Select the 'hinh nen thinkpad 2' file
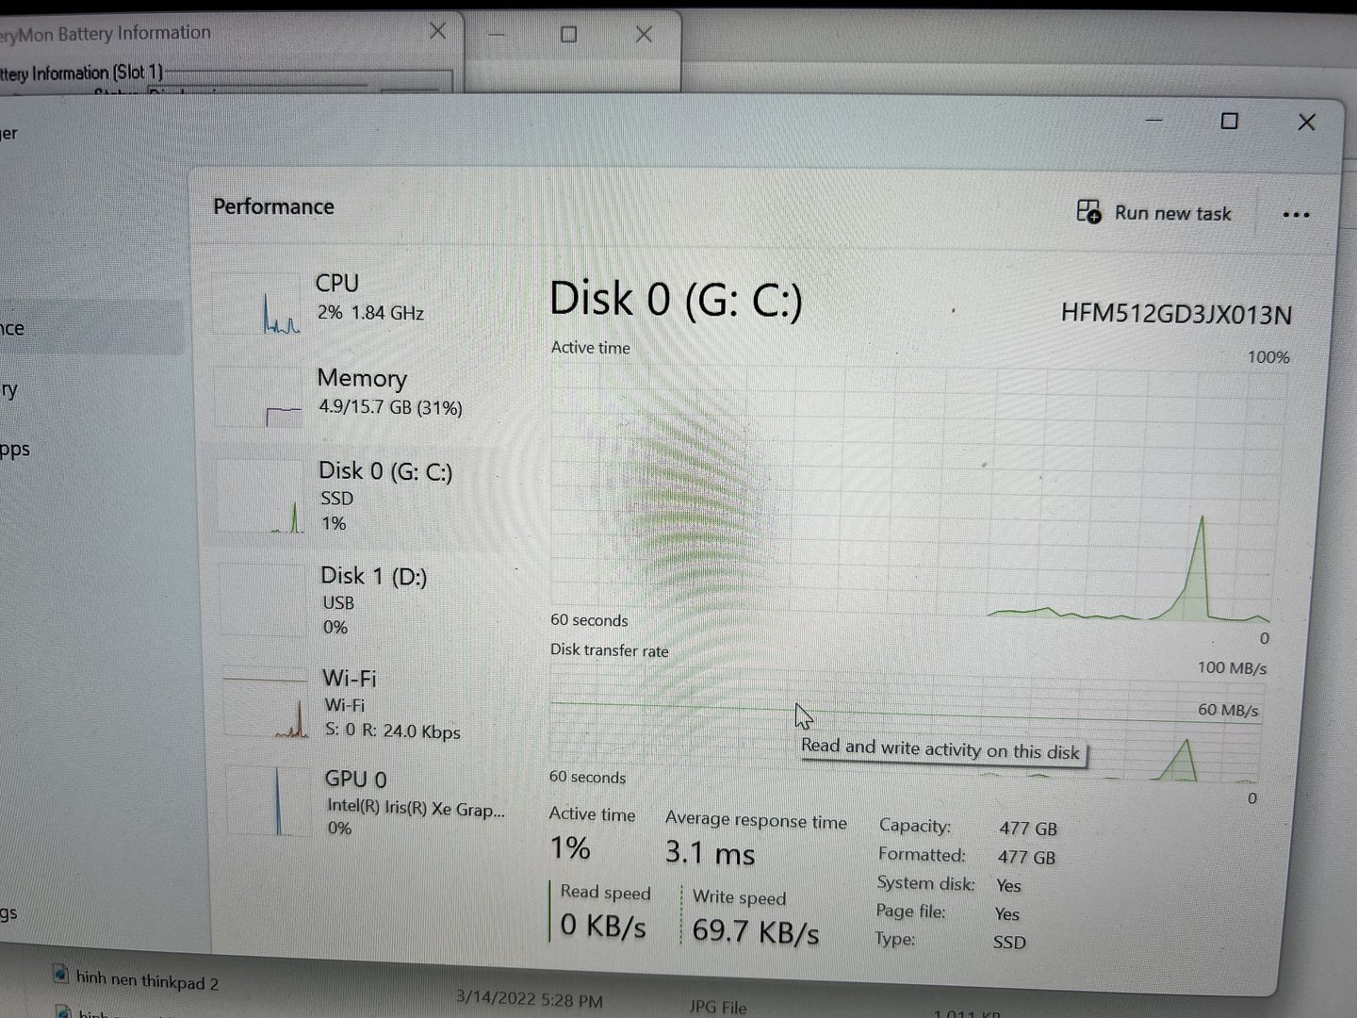This screenshot has height=1018, width=1357. tap(146, 980)
